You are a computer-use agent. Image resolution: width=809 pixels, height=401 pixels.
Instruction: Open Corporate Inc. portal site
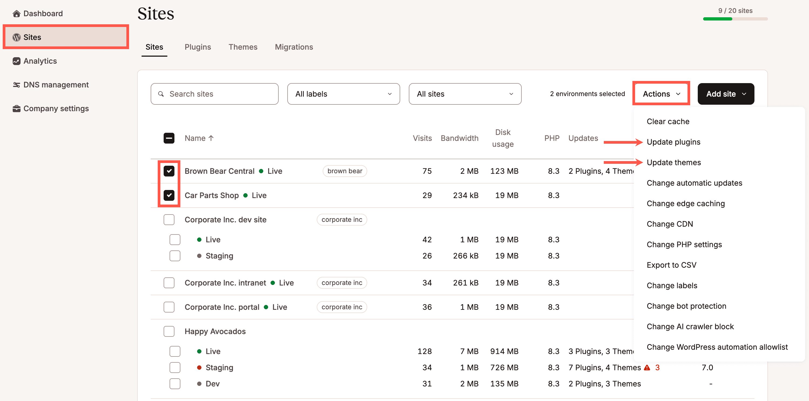pos(222,307)
